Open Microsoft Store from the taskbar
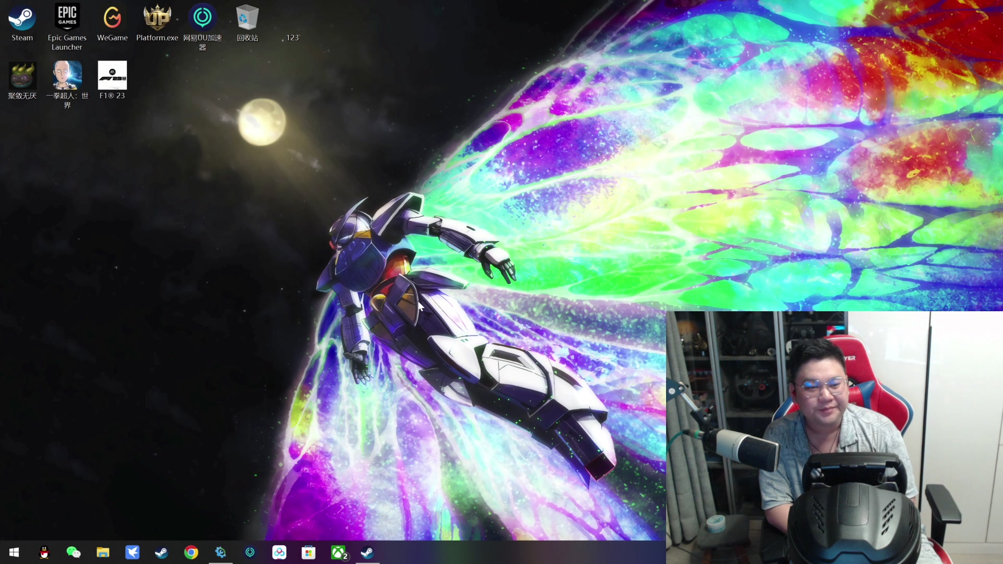 tap(309, 553)
